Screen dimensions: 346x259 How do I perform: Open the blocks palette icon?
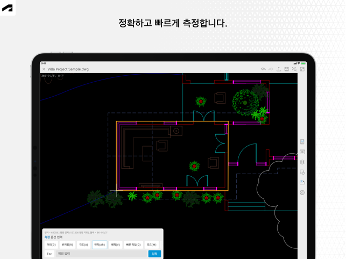click(302, 182)
